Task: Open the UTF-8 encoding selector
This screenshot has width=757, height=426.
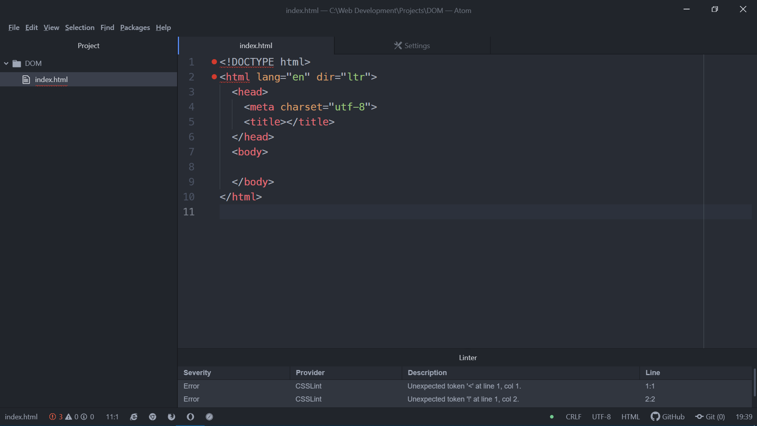Action: [601, 417]
